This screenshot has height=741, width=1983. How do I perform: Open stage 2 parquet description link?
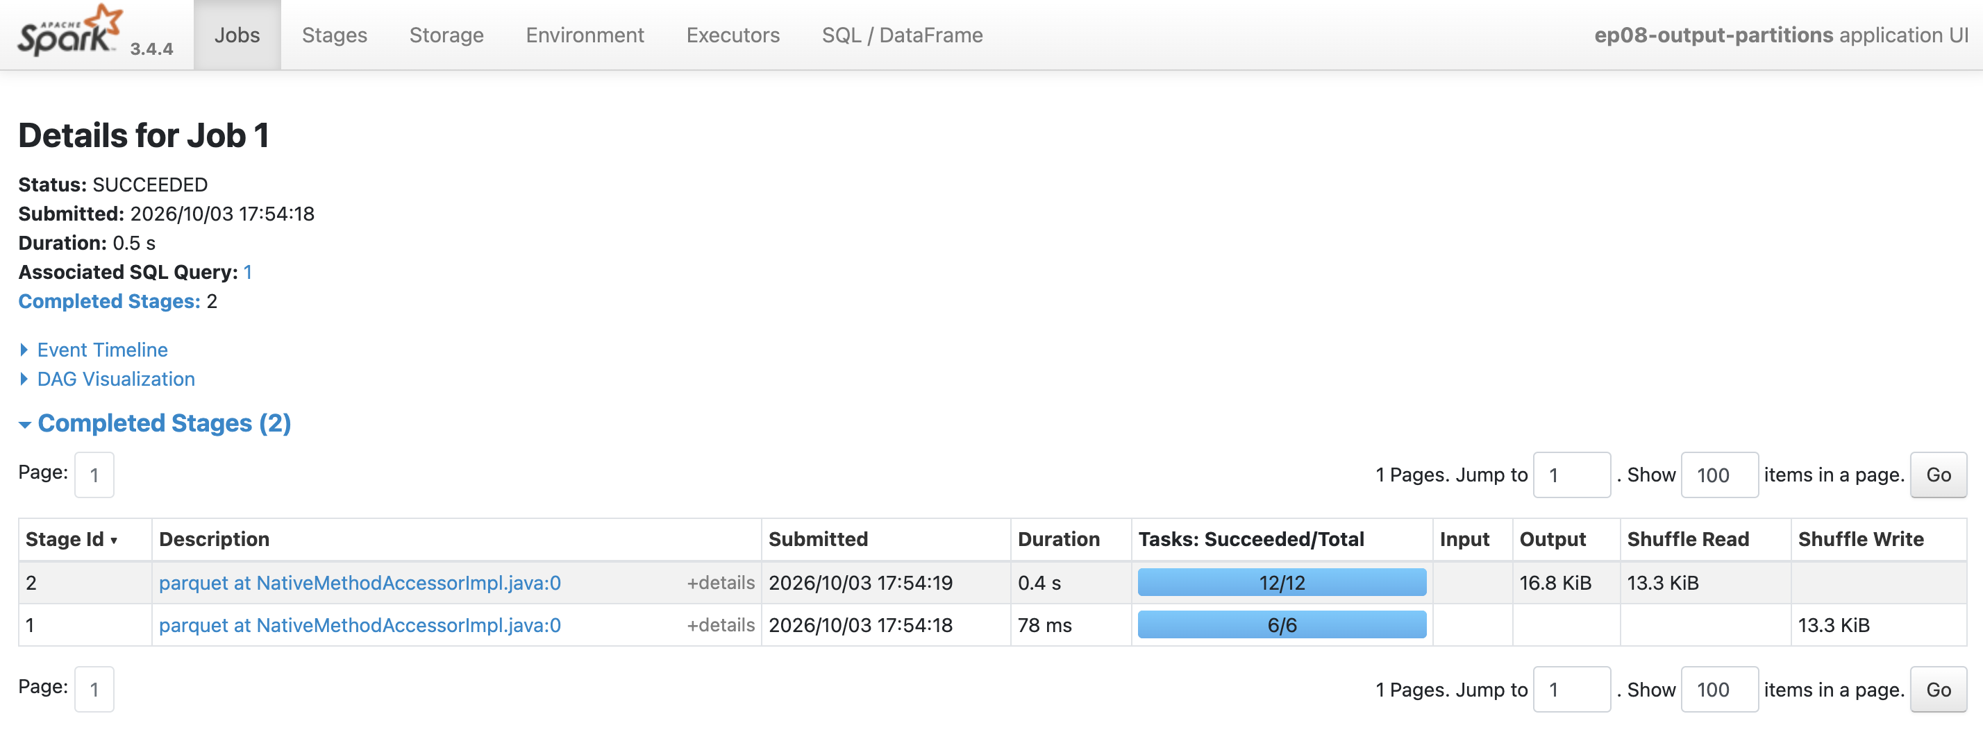coord(360,584)
